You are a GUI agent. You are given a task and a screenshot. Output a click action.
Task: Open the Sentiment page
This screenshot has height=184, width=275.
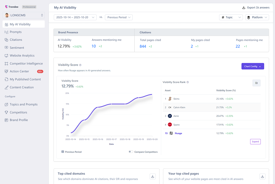coord(17,48)
